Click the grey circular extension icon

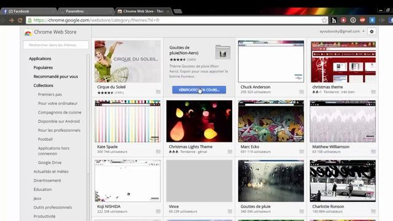click(x=353, y=20)
